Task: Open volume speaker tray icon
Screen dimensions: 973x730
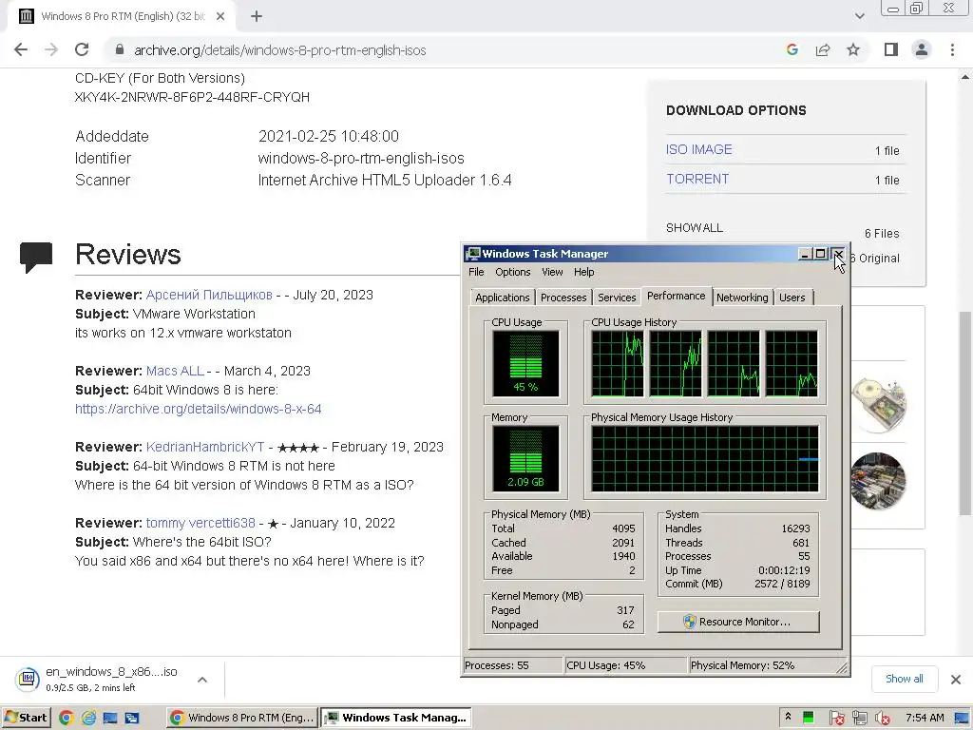Action: (883, 718)
